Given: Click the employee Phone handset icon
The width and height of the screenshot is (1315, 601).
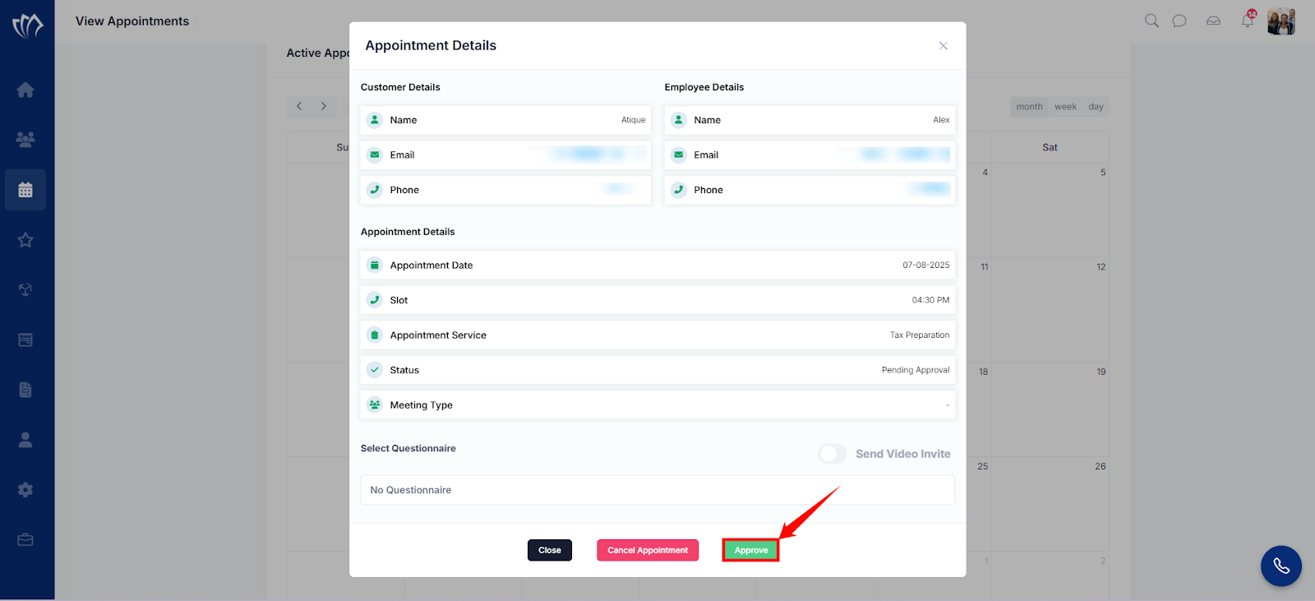Looking at the screenshot, I should point(679,190).
